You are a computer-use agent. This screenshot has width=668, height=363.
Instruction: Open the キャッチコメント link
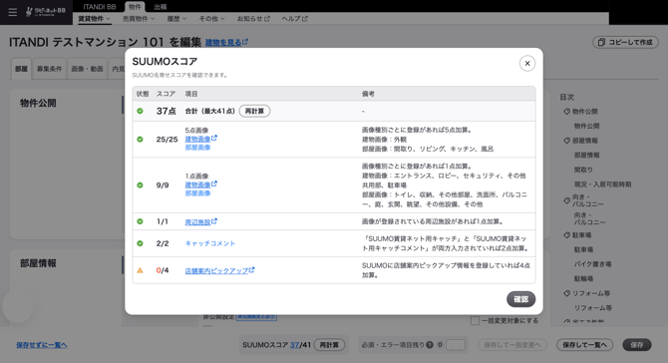[210, 243]
